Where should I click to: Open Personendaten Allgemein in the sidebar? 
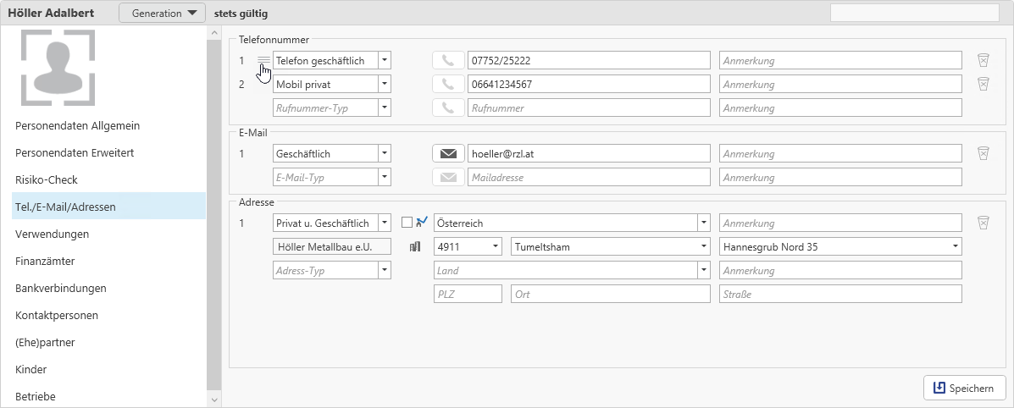(x=77, y=125)
